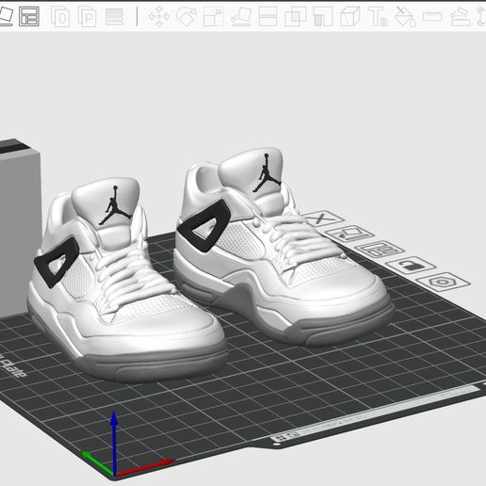Select the Split to Objects tool

tap(60, 17)
